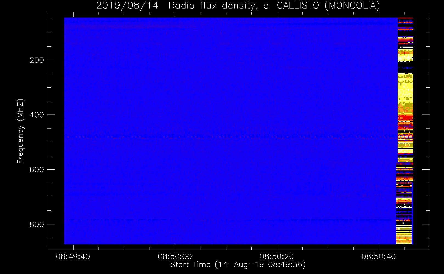Click the '08:50:20' time tick label
444x274 pixels.
[277, 257]
